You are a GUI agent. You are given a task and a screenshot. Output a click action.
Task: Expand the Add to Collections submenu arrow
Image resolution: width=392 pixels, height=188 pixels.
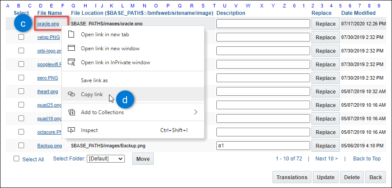click(x=196, y=112)
